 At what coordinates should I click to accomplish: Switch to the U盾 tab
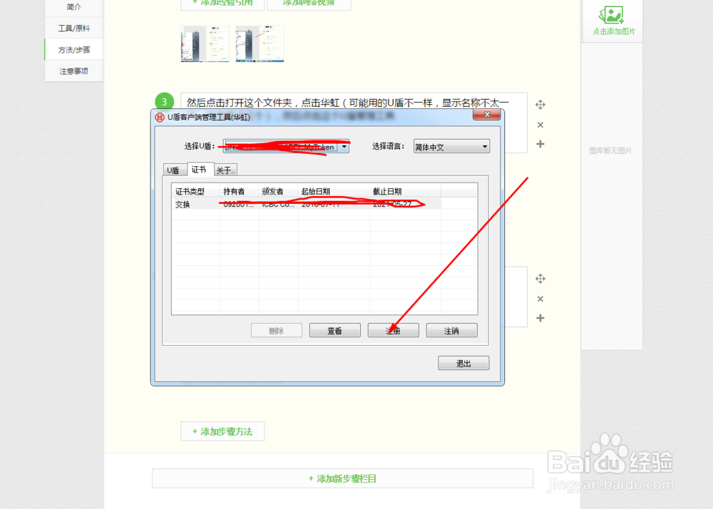(174, 170)
